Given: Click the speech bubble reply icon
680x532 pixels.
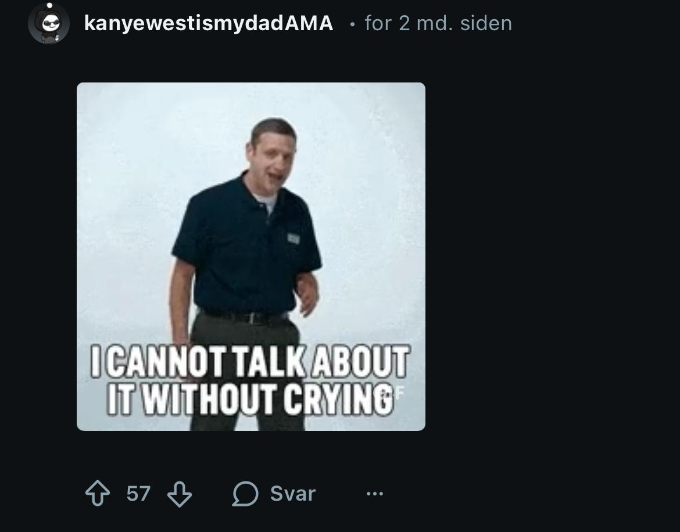Looking at the screenshot, I should pyautogui.click(x=245, y=494).
